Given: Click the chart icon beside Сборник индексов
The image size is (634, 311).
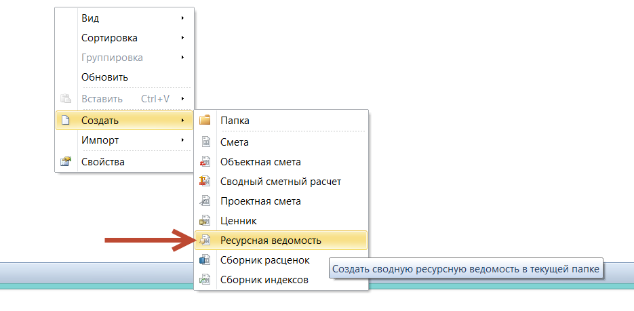Looking at the screenshot, I should [x=205, y=280].
